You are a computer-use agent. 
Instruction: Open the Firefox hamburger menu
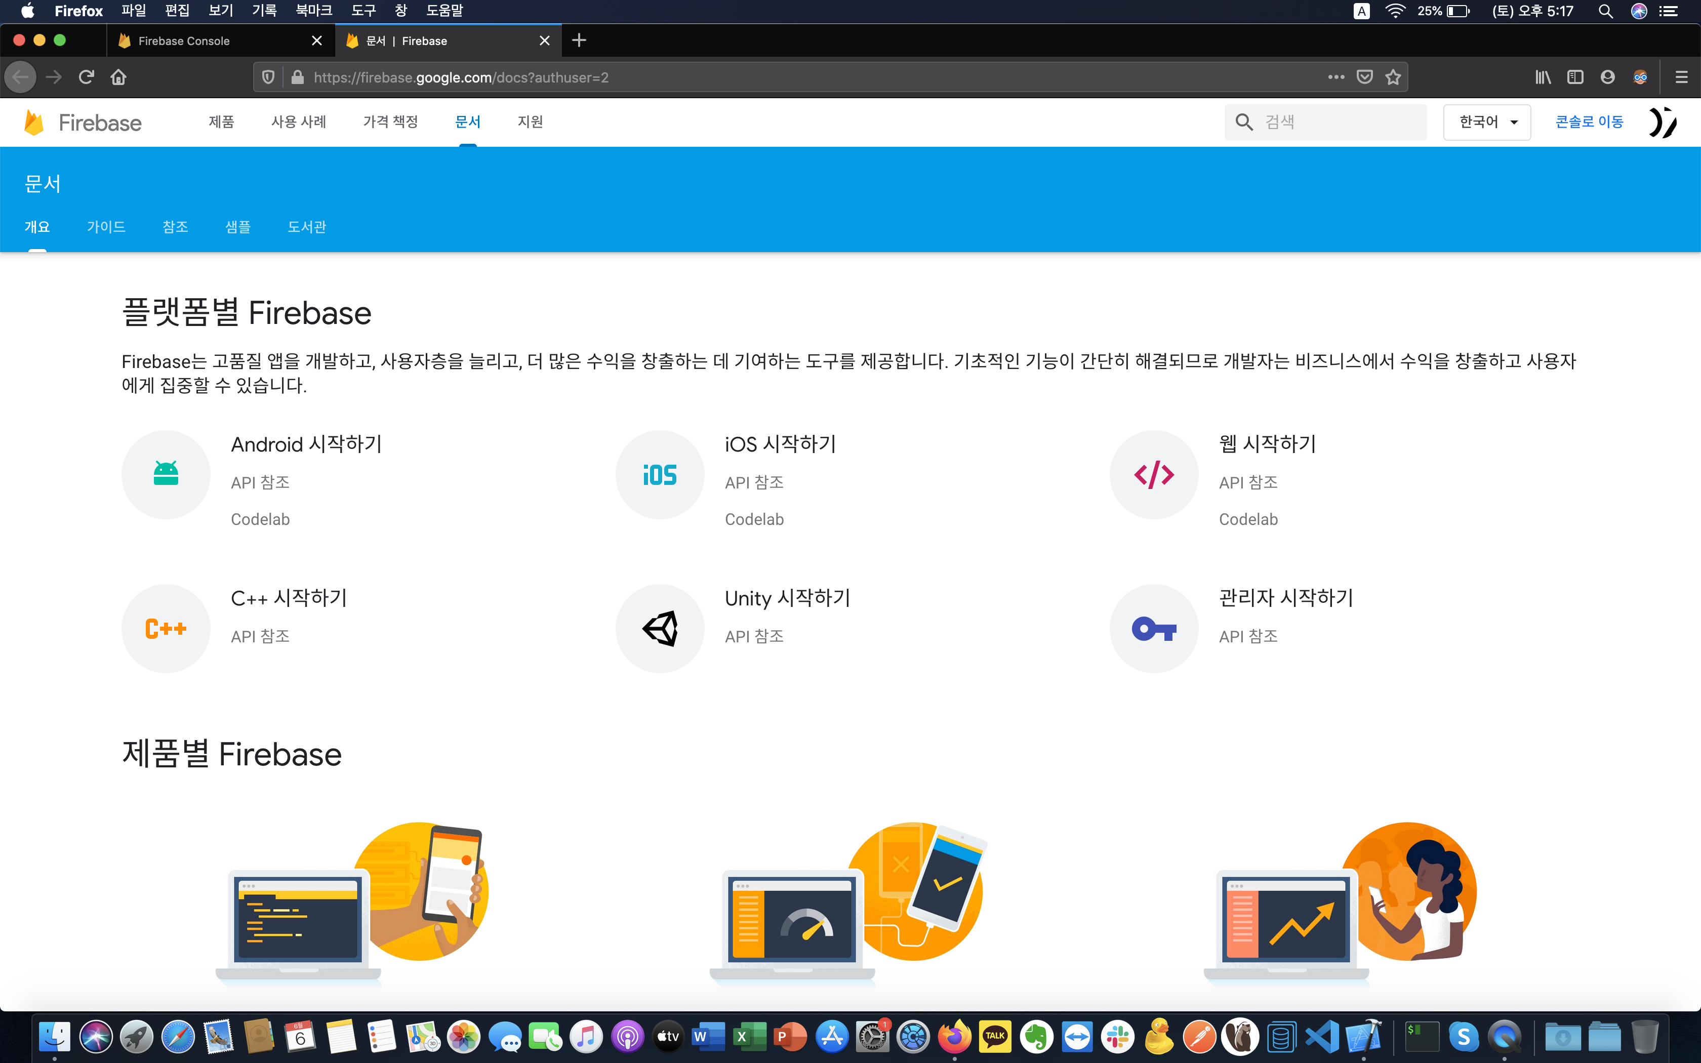1681,77
